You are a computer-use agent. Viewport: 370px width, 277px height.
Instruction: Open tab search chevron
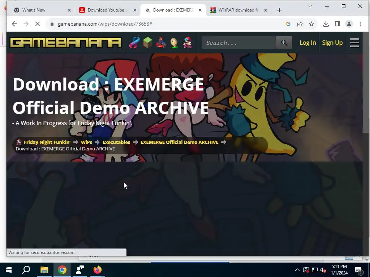[310, 6]
